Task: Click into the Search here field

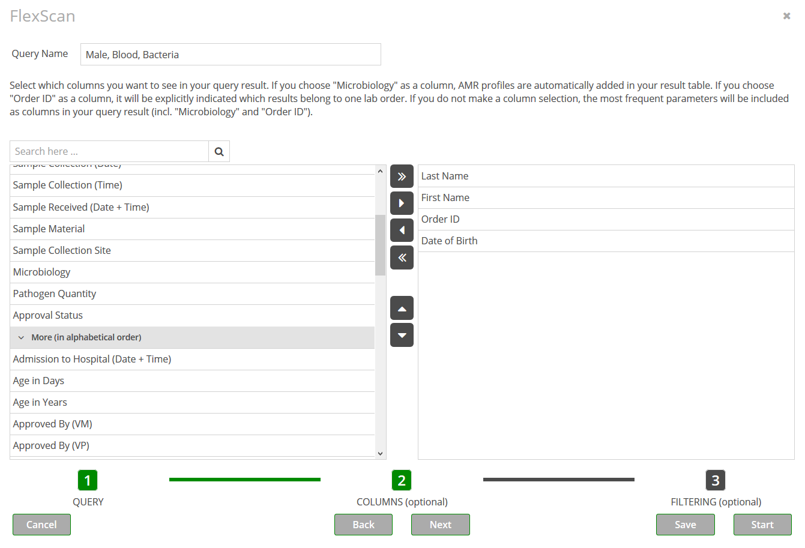Action: click(x=109, y=152)
